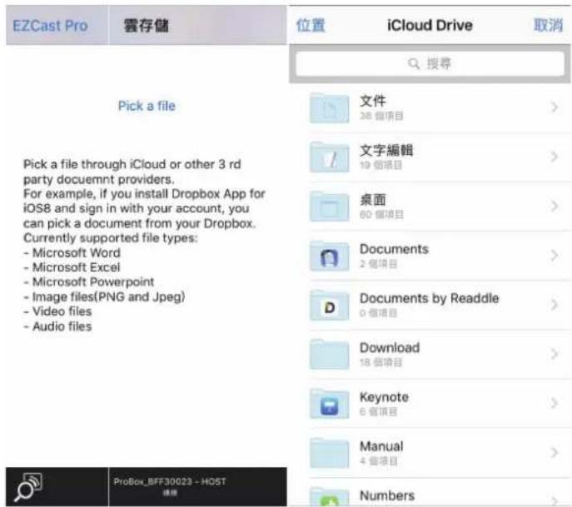Open the 文件 folder icon
The width and height of the screenshot is (572, 507).
(x=330, y=108)
